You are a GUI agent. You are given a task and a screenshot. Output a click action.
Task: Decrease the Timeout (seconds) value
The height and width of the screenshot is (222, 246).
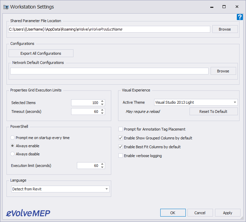102,113
